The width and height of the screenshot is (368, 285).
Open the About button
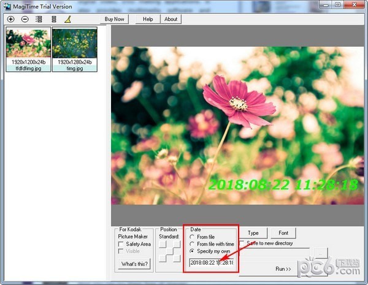171,19
